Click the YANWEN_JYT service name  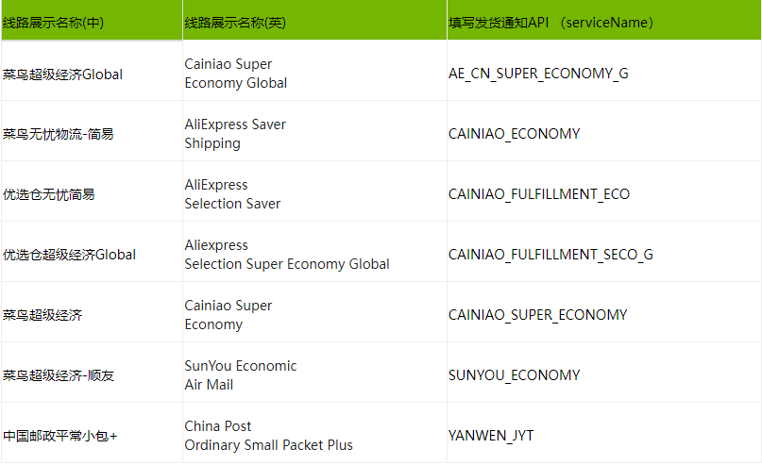[491, 436]
